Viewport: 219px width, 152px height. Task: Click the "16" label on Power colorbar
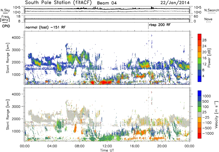click(x=204, y=58)
